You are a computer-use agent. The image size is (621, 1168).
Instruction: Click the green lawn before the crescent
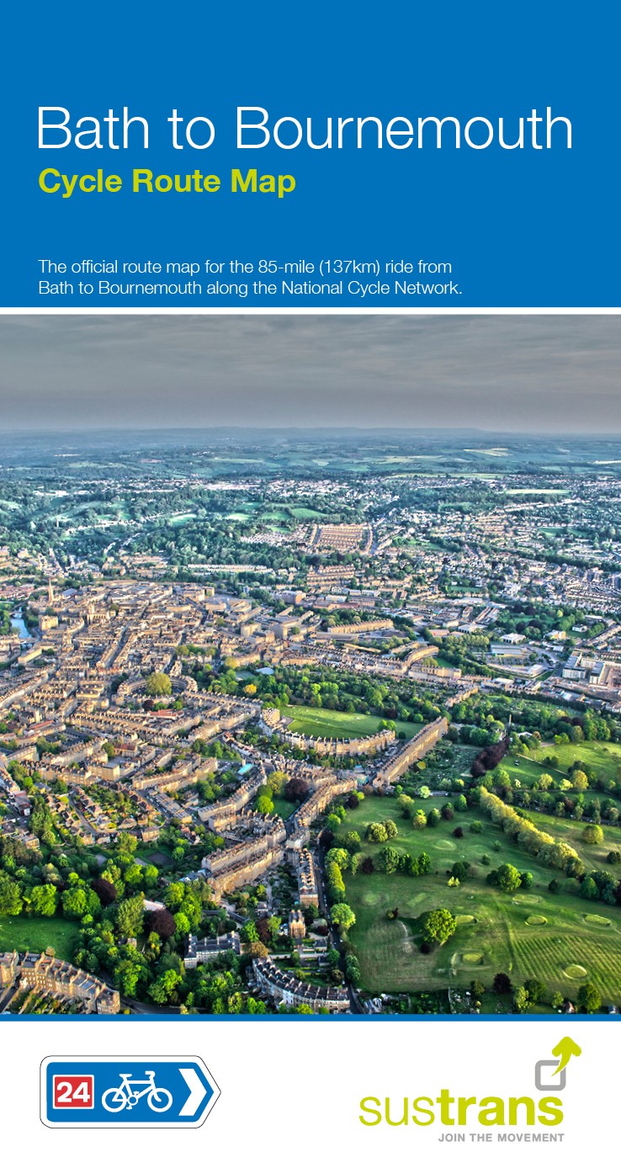pos(337,721)
